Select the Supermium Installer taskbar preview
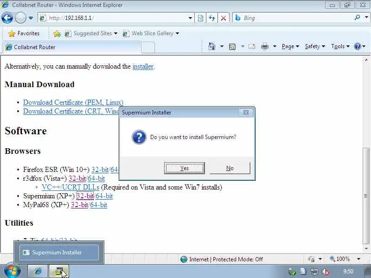This screenshot has width=371, height=278. 59,253
